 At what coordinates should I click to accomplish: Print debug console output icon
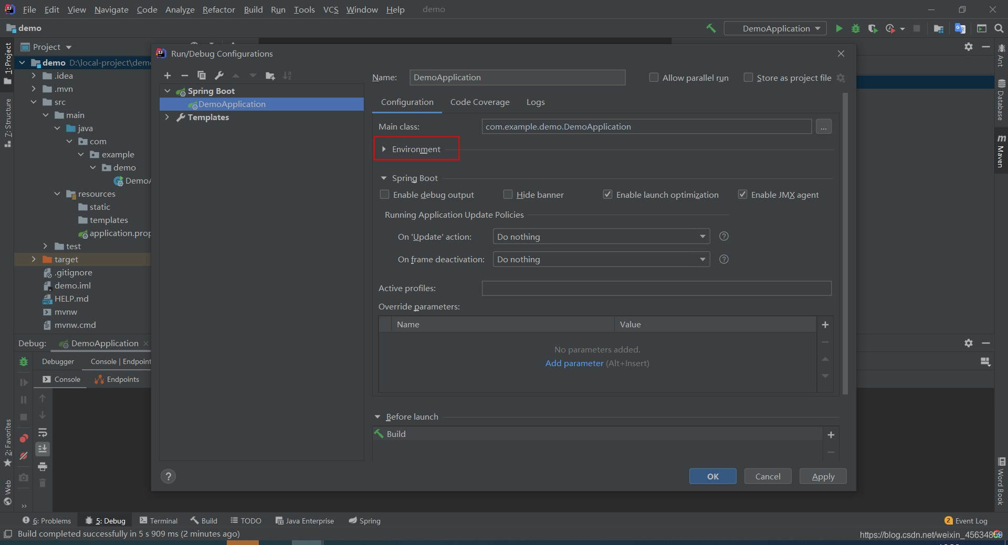(43, 466)
